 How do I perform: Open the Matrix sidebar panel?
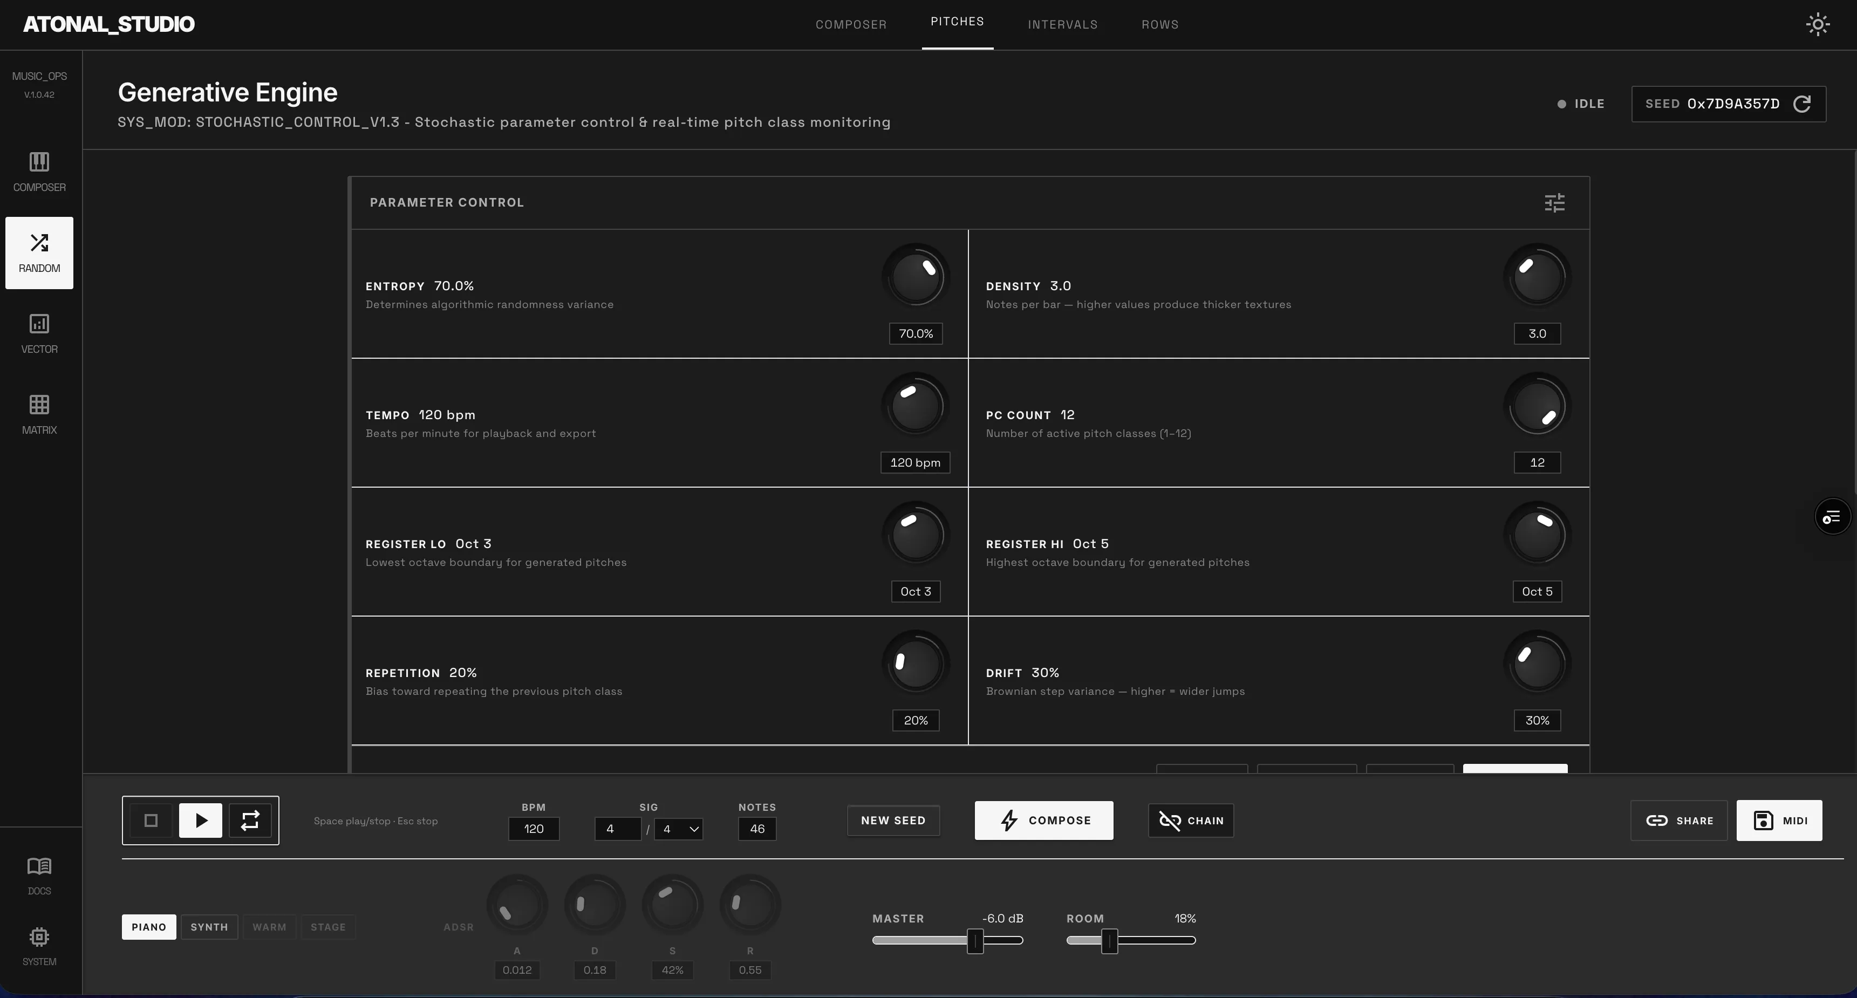(x=39, y=414)
